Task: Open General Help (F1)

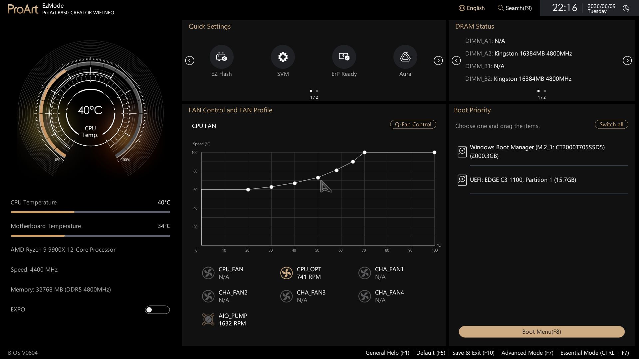Action: (x=387, y=353)
